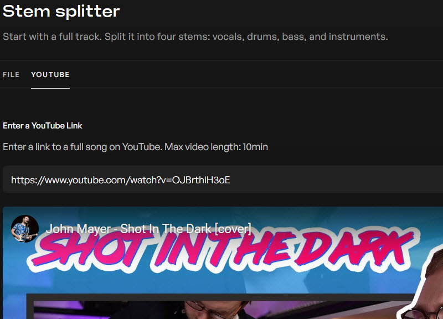
Task: Click the YouTube URL input field
Action: [x=223, y=179]
